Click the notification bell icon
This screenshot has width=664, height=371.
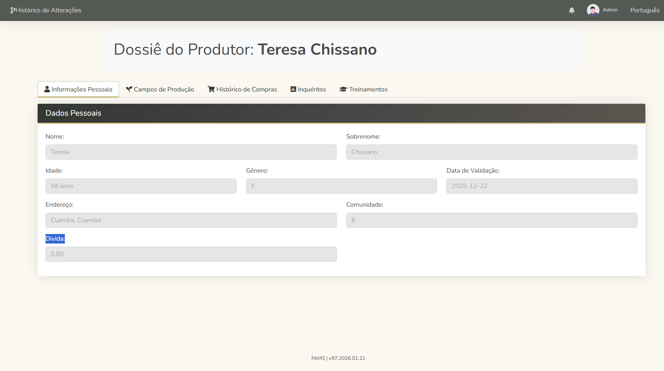[x=571, y=10]
